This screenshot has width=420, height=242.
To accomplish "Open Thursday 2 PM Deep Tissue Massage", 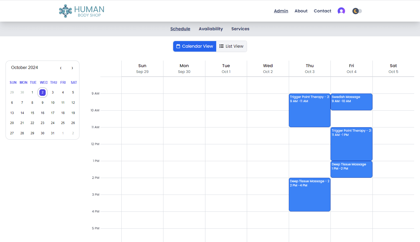I will click(x=309, y=195).
